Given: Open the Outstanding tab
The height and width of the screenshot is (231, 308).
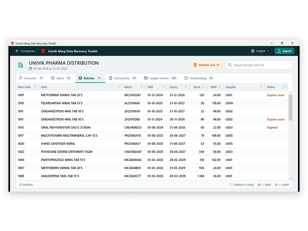Looking at the screenshot, I should [x=199, y=78].
